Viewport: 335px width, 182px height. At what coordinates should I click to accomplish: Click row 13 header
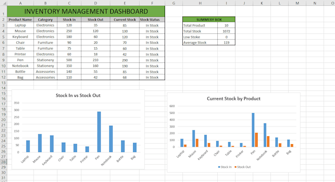3,83
